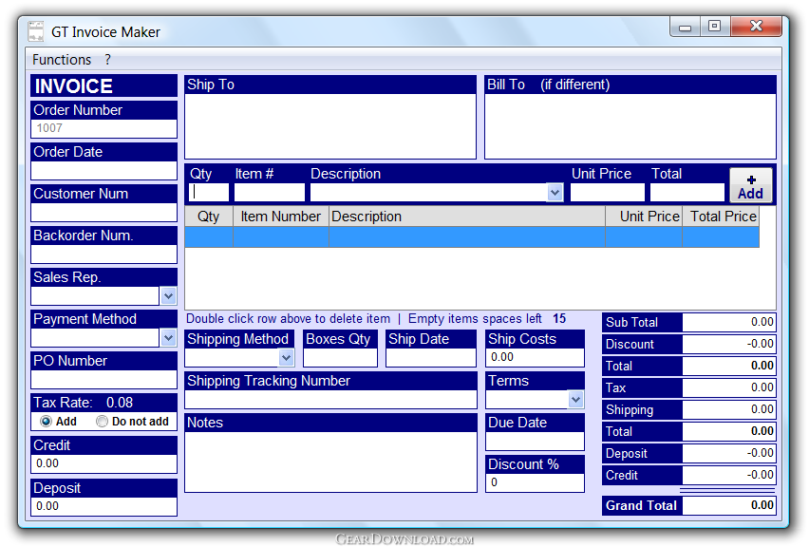Click the INVOICE heading
The image size is (809, 547).
(73, 86)
